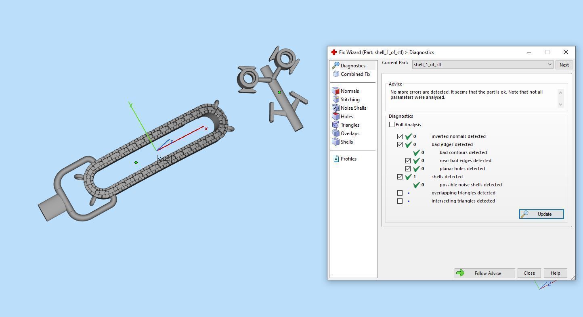
Task: Click the Close button beside Help
Action: coord(529,273)
